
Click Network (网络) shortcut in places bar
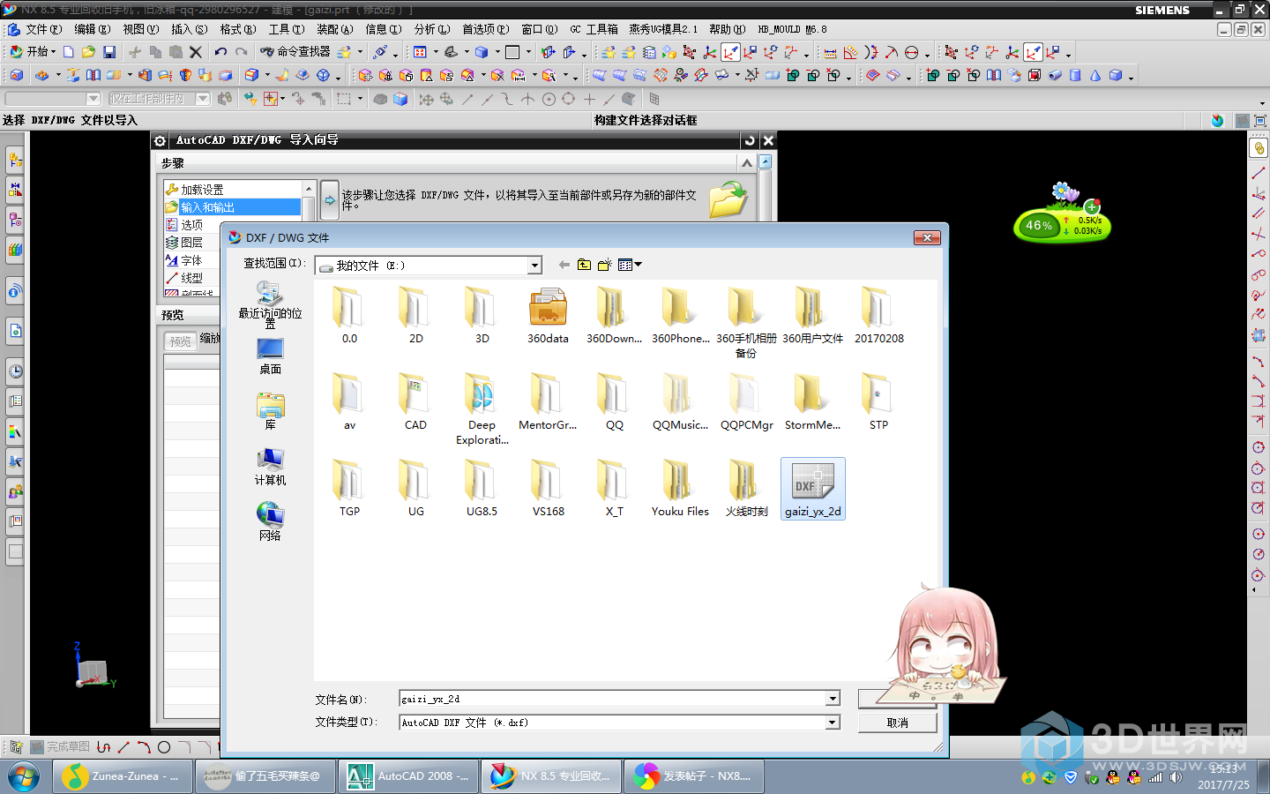point(270,521)
